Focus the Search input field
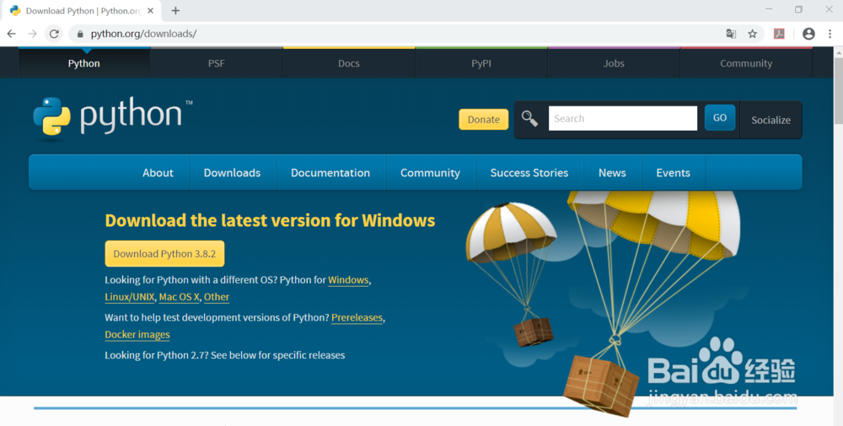The height and width of the screenshot is (426, 843). tap(623, 118)
